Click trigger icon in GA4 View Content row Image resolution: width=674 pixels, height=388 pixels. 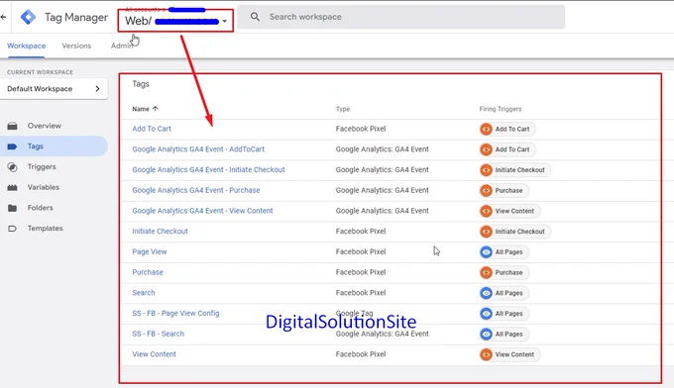pos(486,211)
